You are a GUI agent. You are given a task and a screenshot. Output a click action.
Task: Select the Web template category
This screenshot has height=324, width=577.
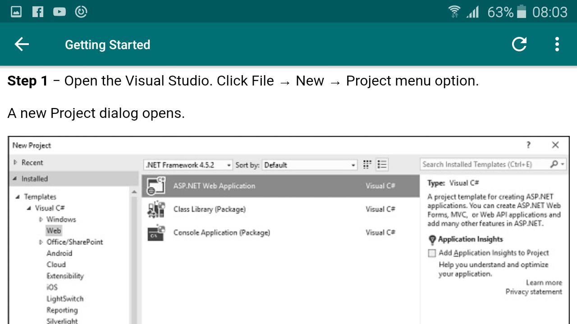pyautogui.click(x=53, y=230)
